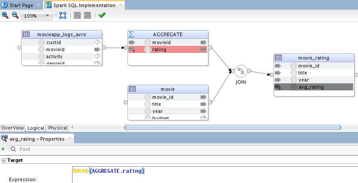Click the collapse component toolbar icon
The width and height of the screenshot is (358, 183).
tap(77, 15)
